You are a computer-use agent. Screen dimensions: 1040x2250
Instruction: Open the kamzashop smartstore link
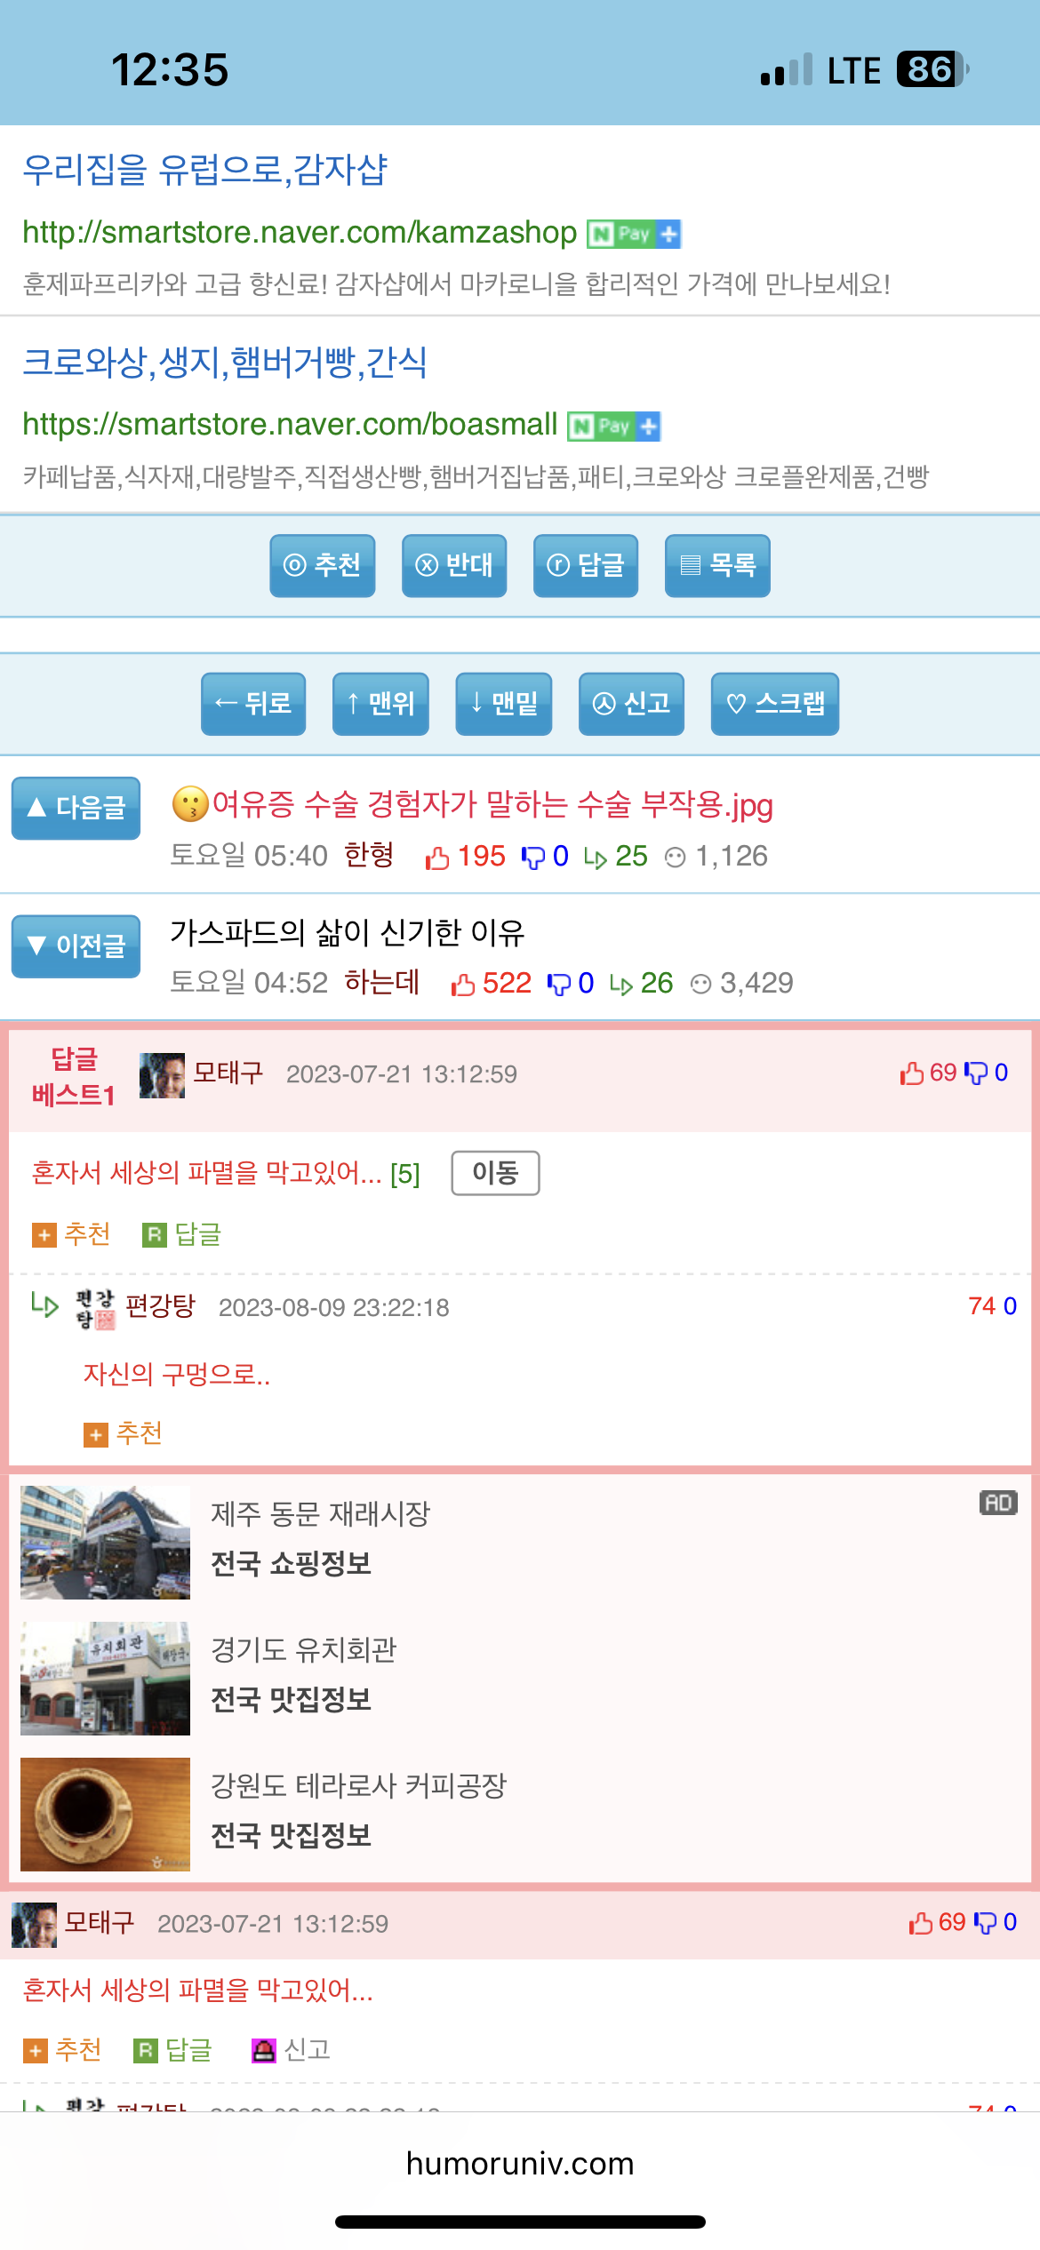(300, 232)
